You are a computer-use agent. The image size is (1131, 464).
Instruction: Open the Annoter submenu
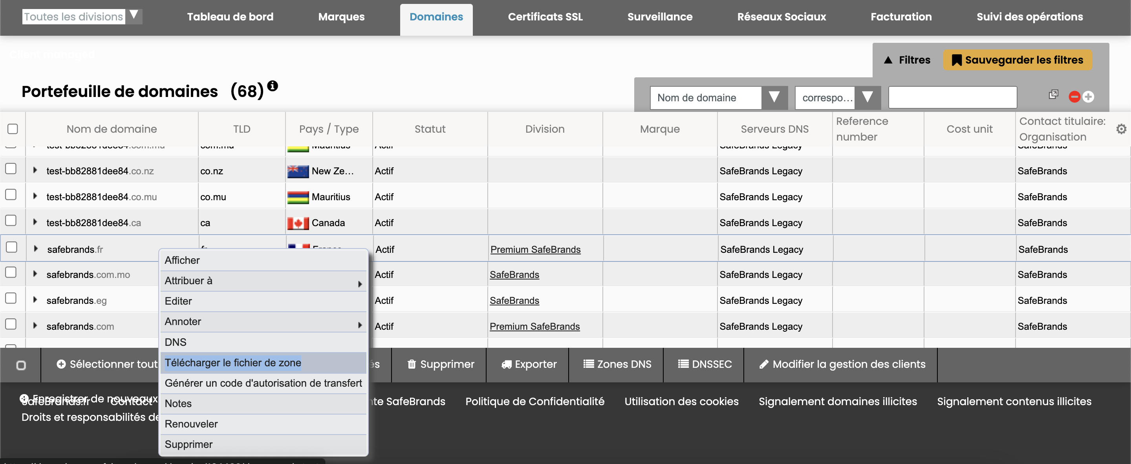pos(264,322)
